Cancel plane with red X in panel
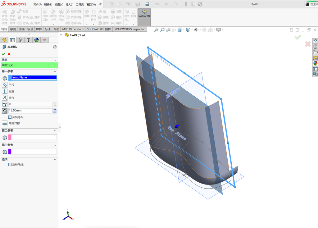 (9, 54)
